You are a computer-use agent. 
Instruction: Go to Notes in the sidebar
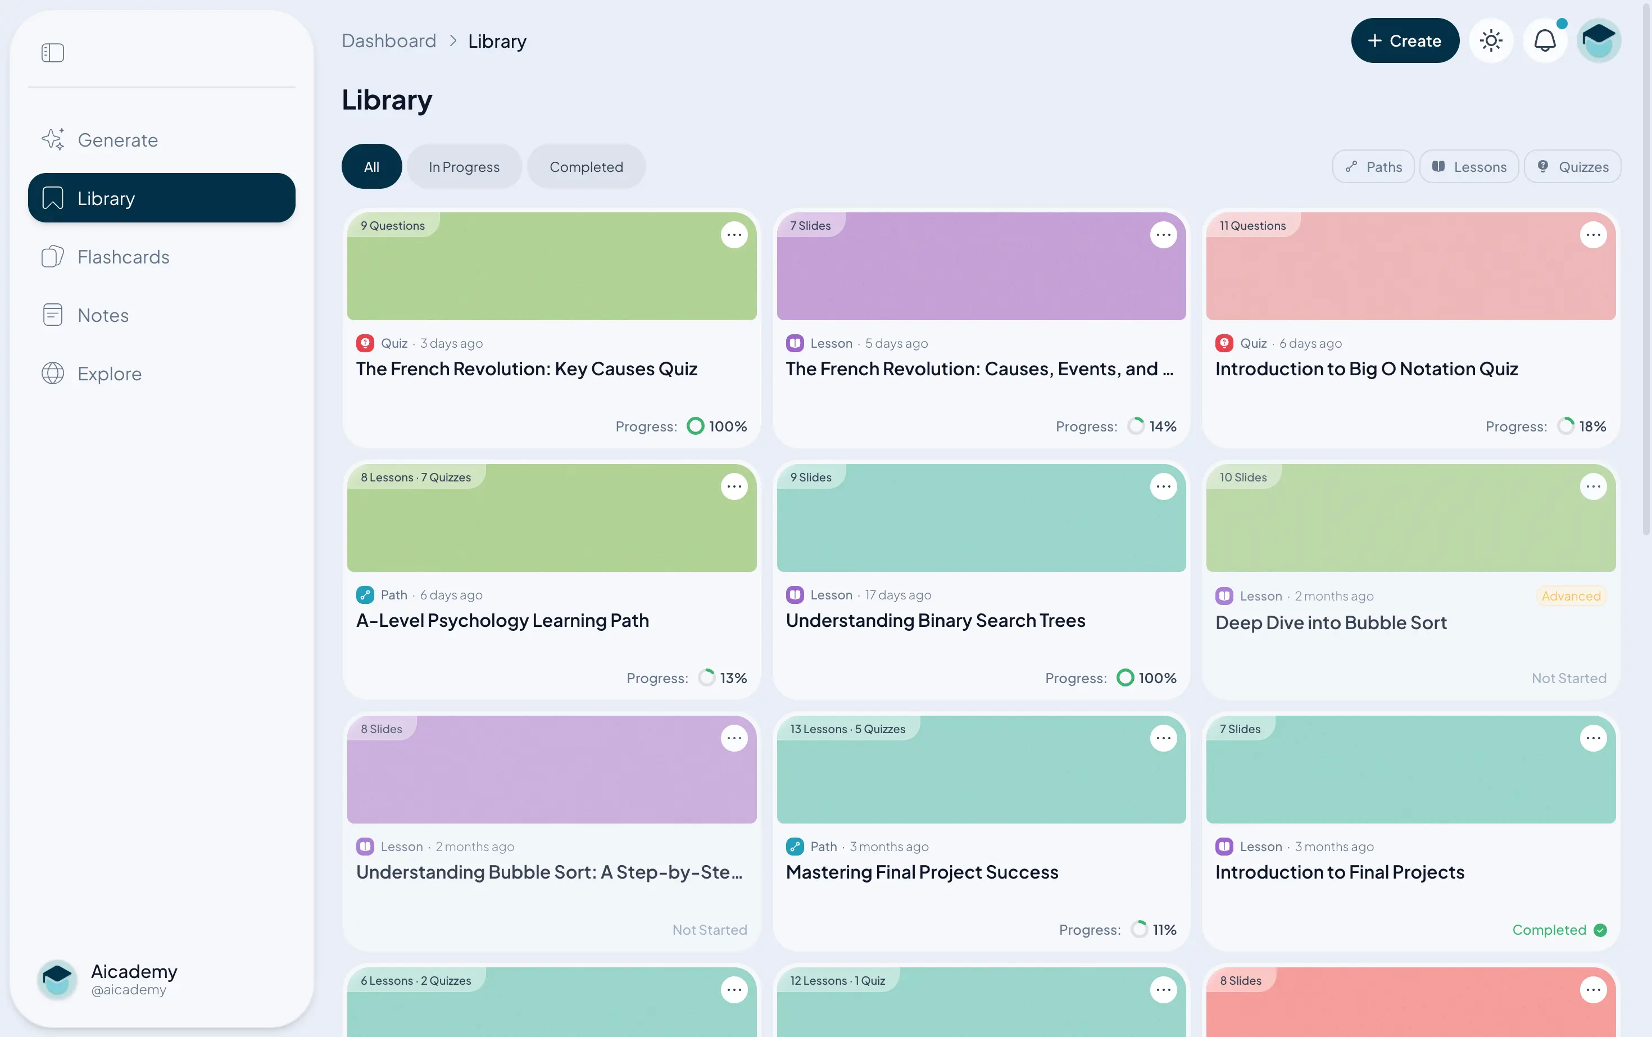click(162, 315)
